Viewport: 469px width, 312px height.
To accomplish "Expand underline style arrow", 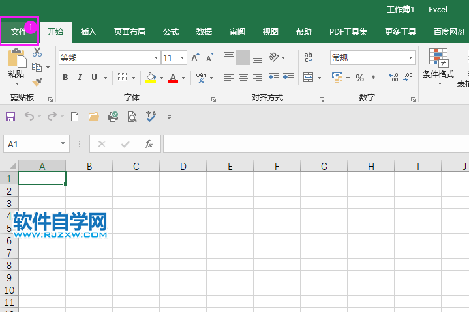I will (105, 78).
